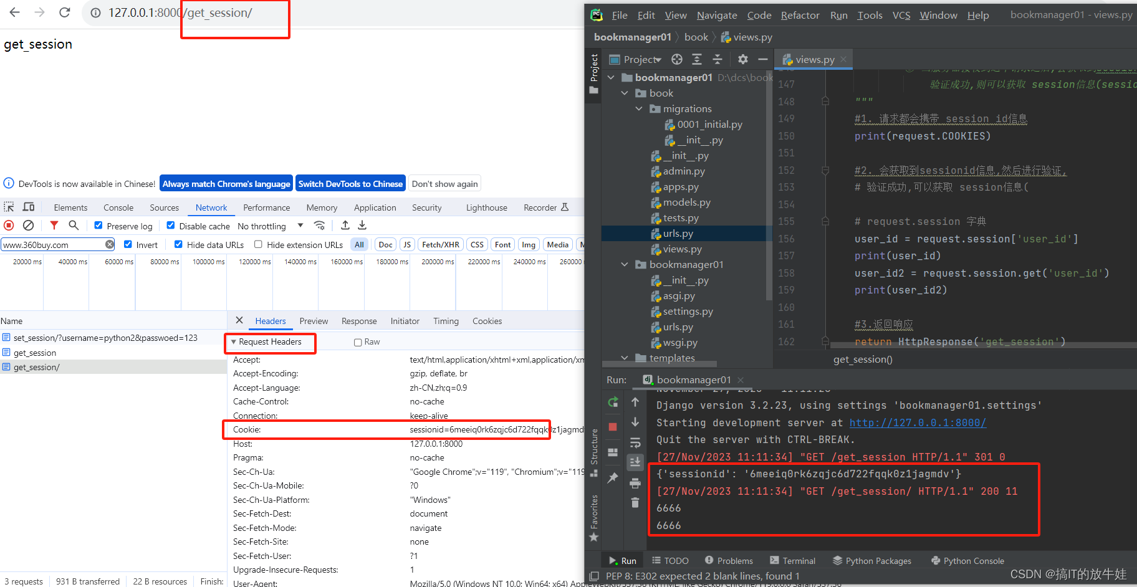Open PyCharm project panel settings gear
The image size is (1137, 587).
(742, 59)
